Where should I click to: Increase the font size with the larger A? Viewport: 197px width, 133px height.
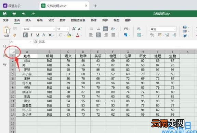[x=74, y=29]
